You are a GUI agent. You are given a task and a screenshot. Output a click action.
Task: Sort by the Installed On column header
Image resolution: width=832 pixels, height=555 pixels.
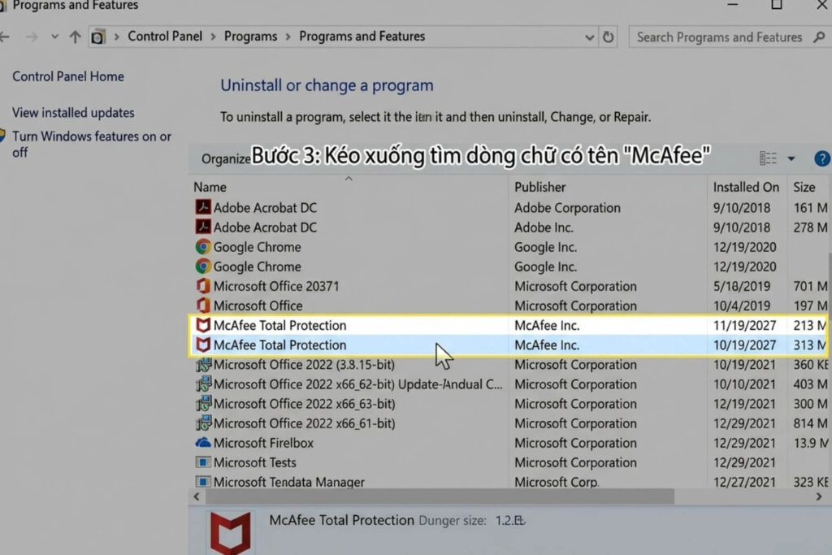pos(746,187)
